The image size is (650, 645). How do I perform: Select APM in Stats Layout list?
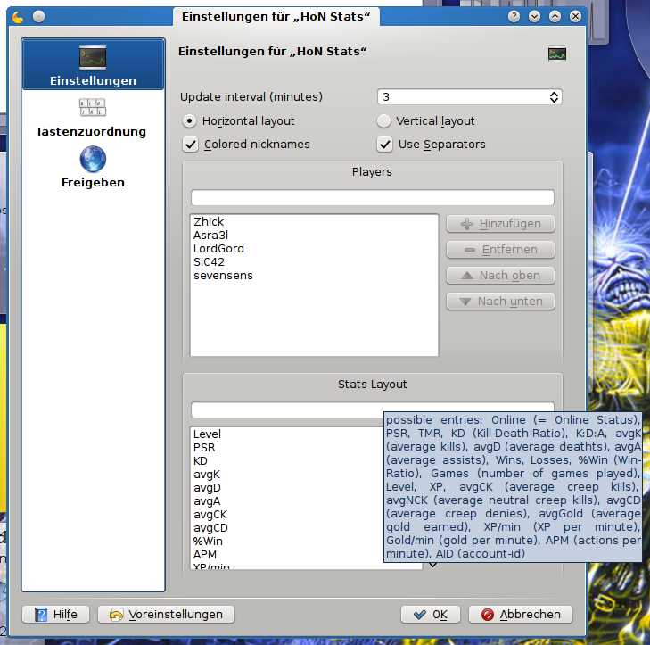287,555
